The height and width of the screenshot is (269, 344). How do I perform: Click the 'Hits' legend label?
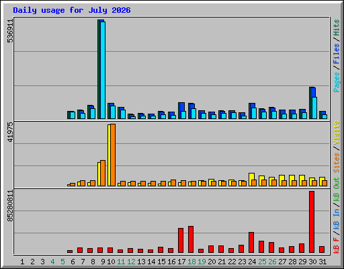tap(337, 28)
